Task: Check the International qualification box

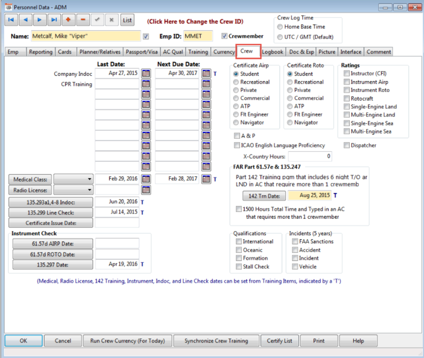Action: 238,242
